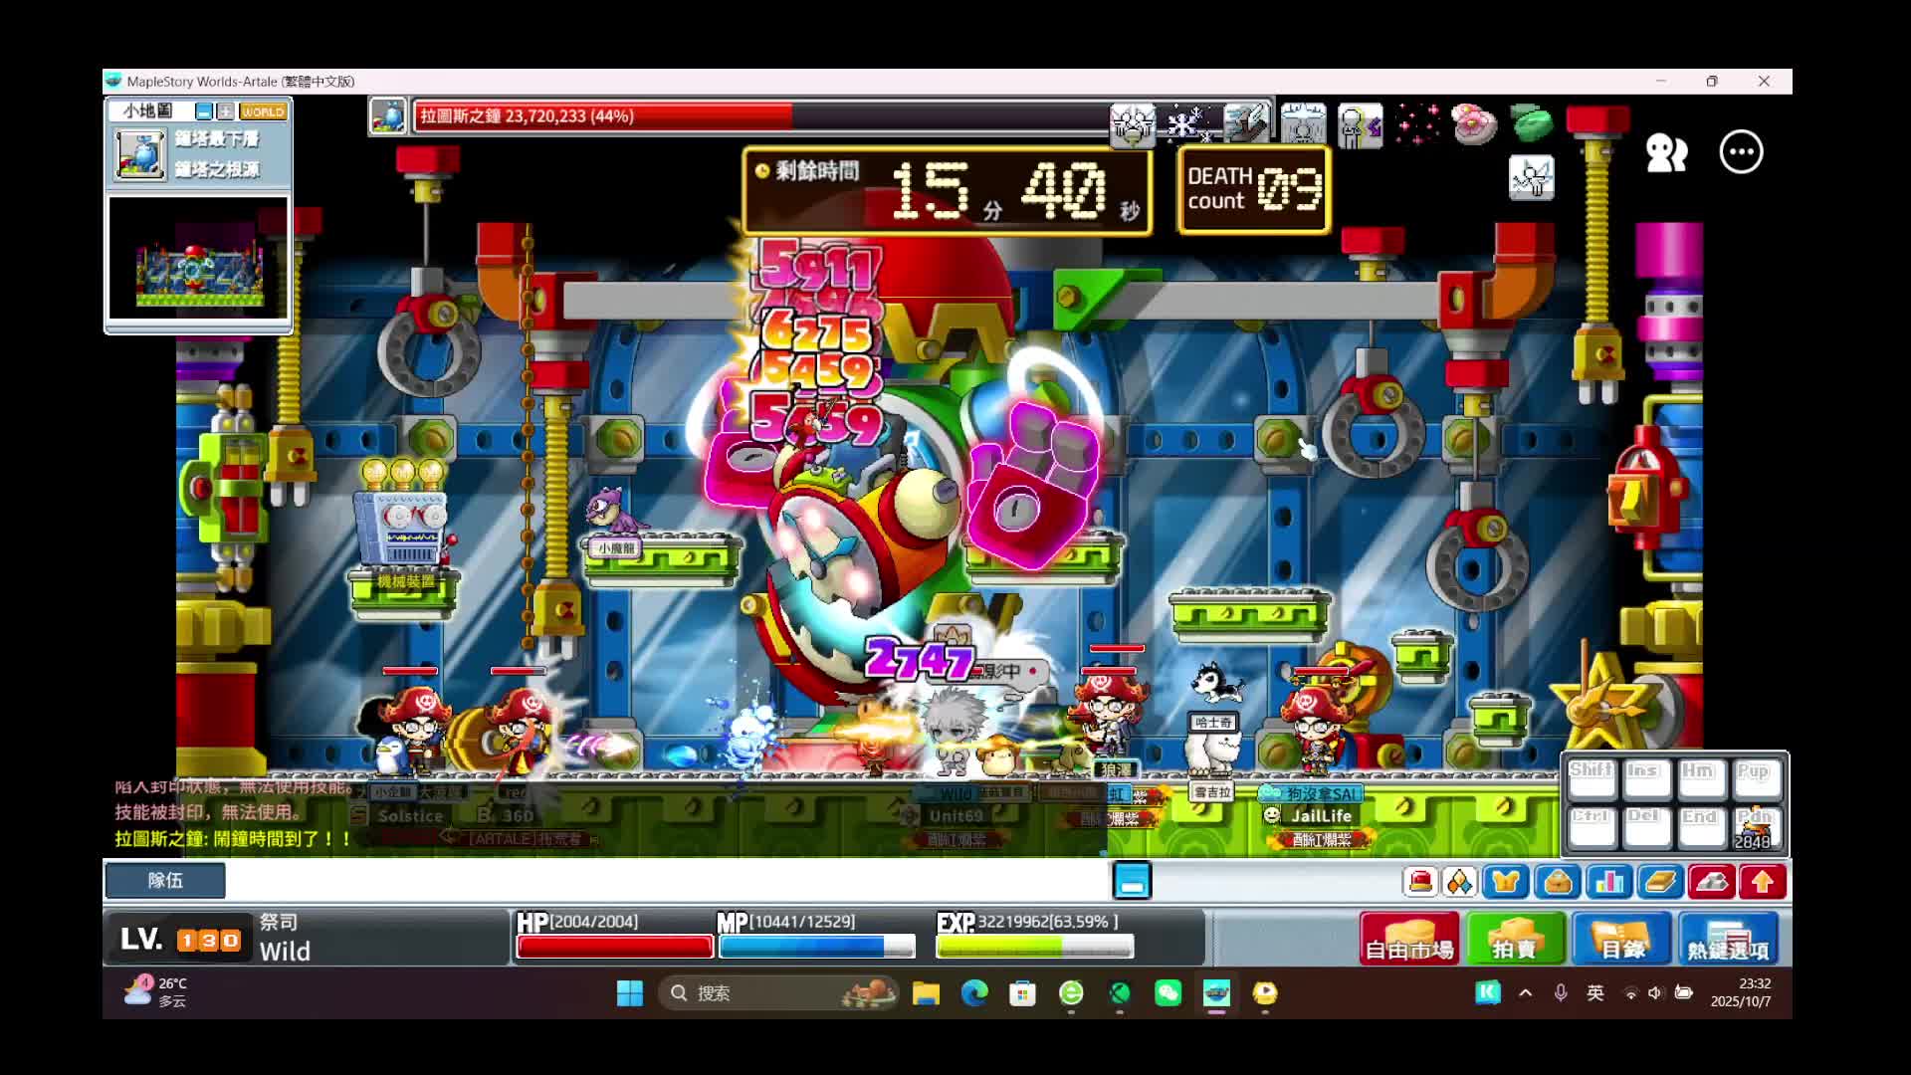Viewport: 1911px width, 1075px height.
Task: Click the three-diamond colored icon
Action: click(x=1459, y=882)
